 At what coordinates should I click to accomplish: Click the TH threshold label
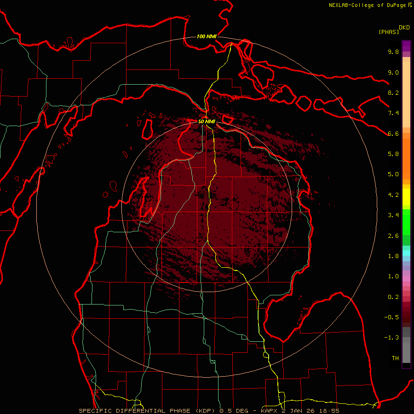(395, 358)
